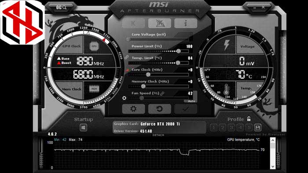
Task: Open the MSI dragon logo button
Action: tap(160, 24)
